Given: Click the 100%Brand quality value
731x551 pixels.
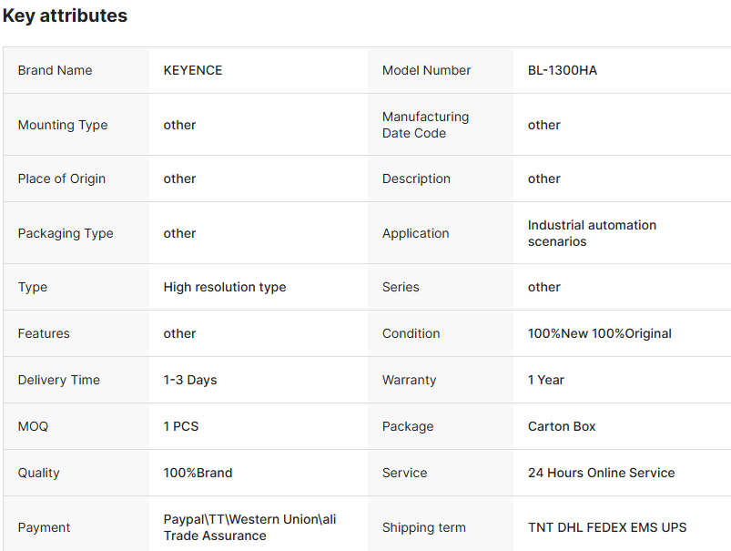Looking at the screenshot, I should (198, 473).
